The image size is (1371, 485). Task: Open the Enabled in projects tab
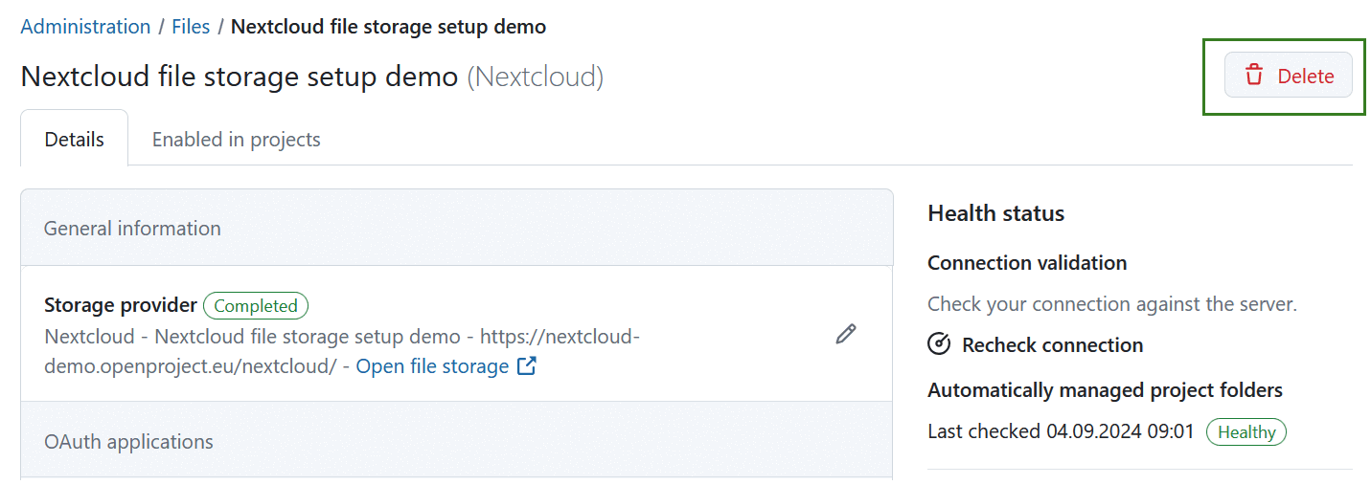tap(236, 140)
